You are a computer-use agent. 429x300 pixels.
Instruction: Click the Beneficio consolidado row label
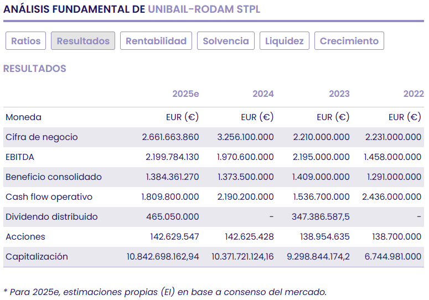tap(54, 177)
